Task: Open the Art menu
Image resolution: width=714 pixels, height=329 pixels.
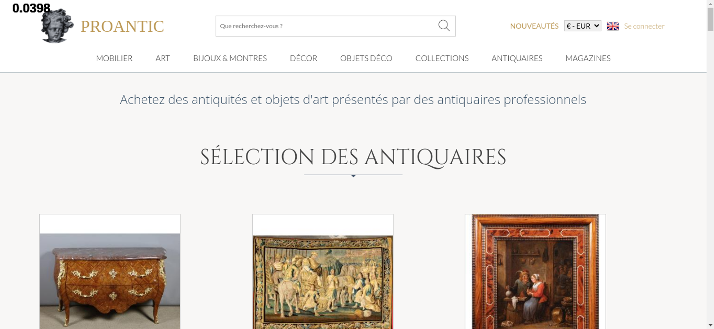Action: click(x=163, y=58)
